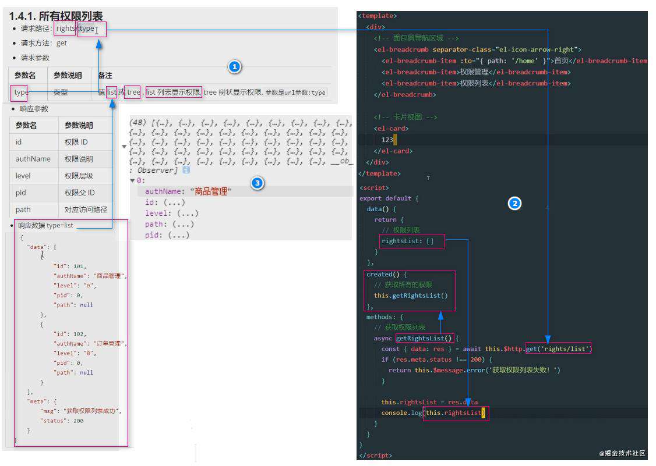Click the JSON line "id": 101
Image resolution: width=656 pixels, height=466 pixels.
tap(70, 266)
